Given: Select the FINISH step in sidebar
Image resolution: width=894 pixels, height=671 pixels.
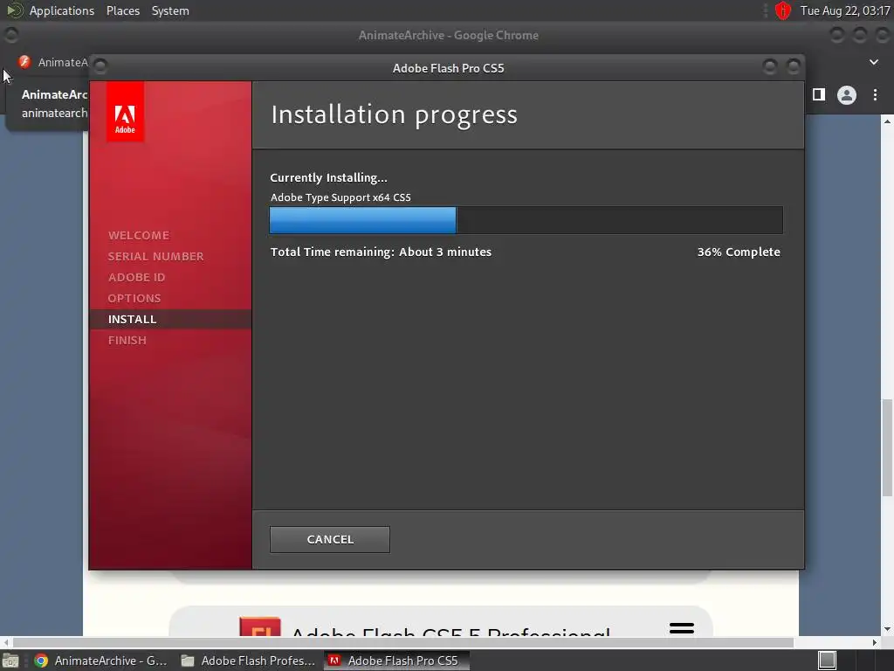Looking at the screenshot, I should [127, 340].
